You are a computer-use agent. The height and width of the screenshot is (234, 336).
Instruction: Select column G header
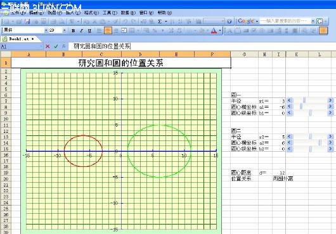tap(244, 54)
